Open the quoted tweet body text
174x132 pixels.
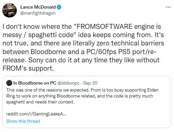pos(82,96)
